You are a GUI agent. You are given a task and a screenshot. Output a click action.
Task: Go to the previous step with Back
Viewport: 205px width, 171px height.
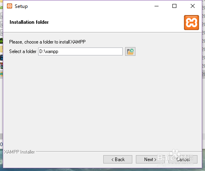click(118, 160)
